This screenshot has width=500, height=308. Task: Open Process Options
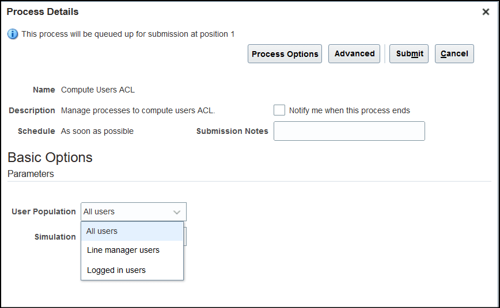[285, 54]
